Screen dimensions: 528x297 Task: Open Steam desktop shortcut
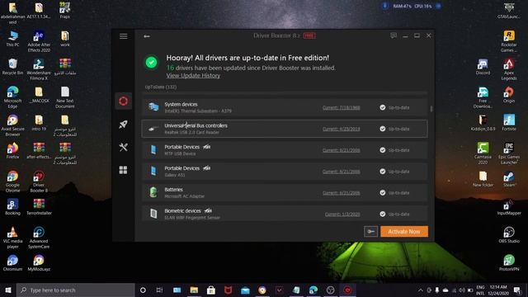[x=509, y=179]
